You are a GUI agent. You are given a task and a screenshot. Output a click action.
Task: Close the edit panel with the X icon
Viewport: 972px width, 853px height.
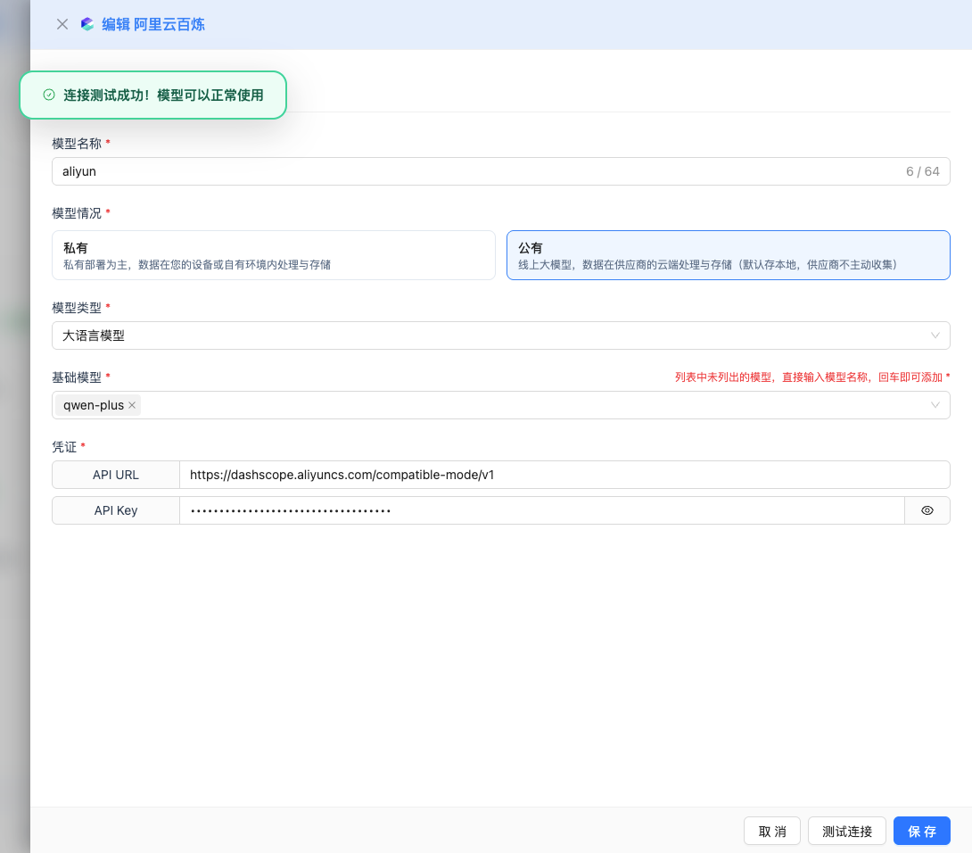62,24
